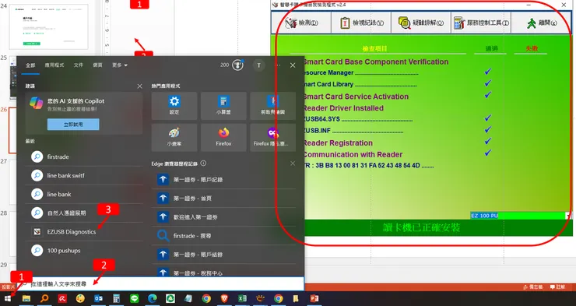This screenshot has width=576, height=306.
Task: Switch to PowerPoint on taskbar
Action: pyautogui.click(x=314, y=299)
